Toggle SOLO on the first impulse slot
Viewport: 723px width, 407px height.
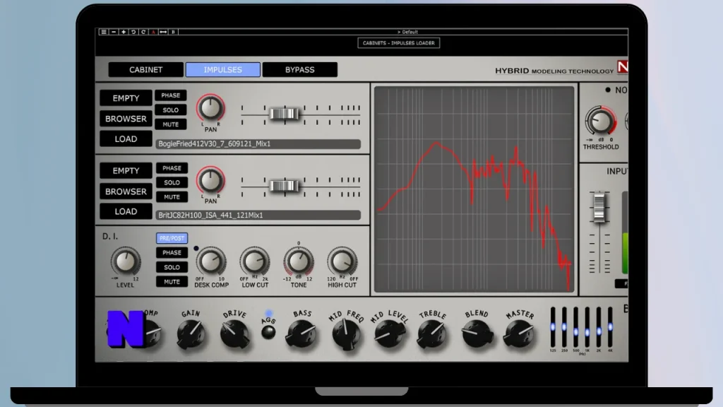(x=171, y=110)
